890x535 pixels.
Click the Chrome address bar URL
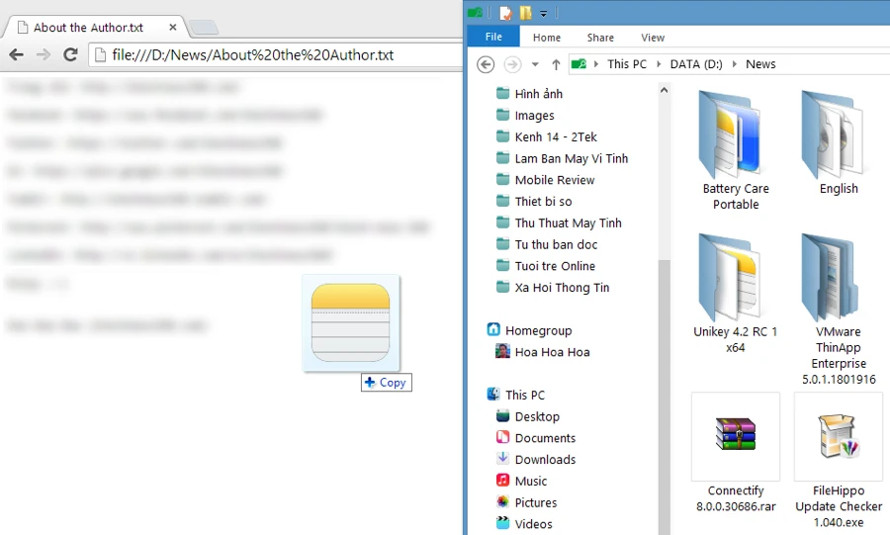click(x=253, y=54)
